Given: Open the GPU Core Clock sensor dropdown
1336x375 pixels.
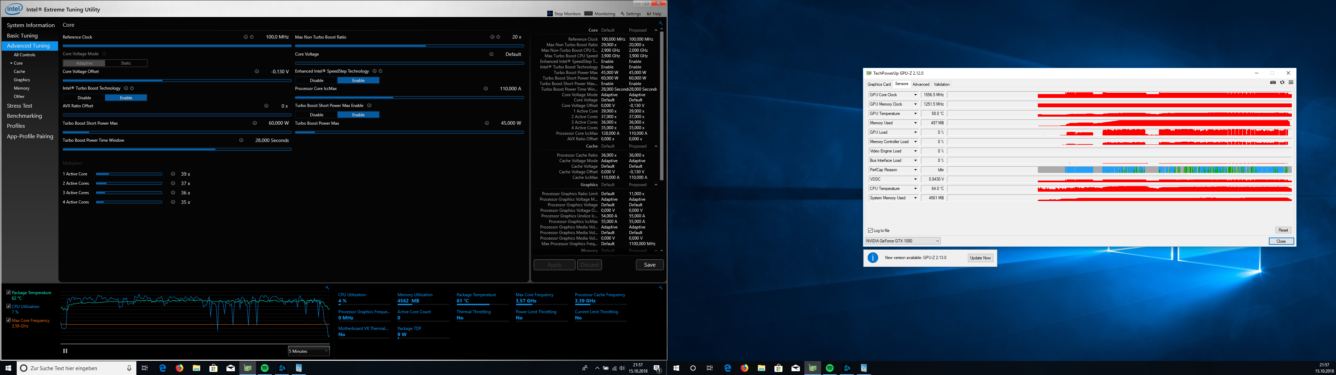Looking at the screenshot, I should click(x=915, y=95).
